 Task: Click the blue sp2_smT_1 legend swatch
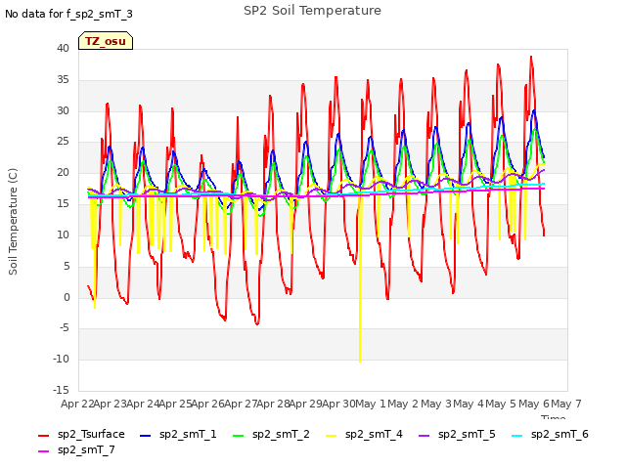146,436
